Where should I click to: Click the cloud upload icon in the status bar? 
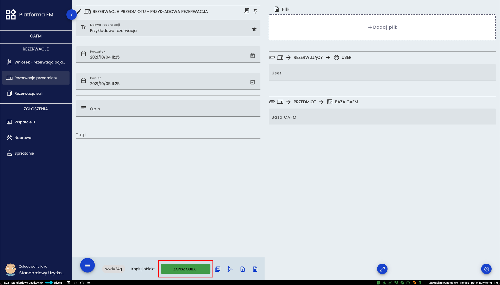pyautogui.click(x=82, y=283)
